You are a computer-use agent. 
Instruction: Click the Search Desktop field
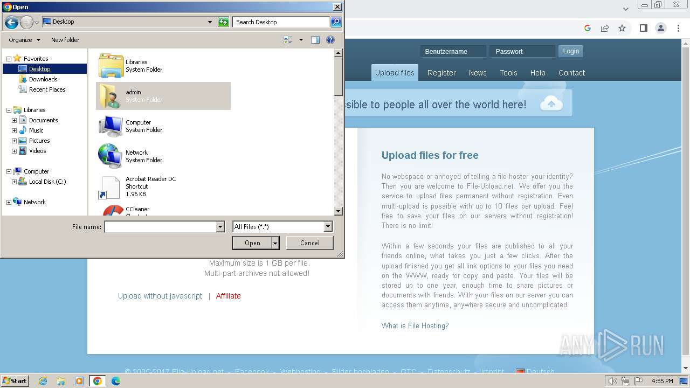coord(281,22)
